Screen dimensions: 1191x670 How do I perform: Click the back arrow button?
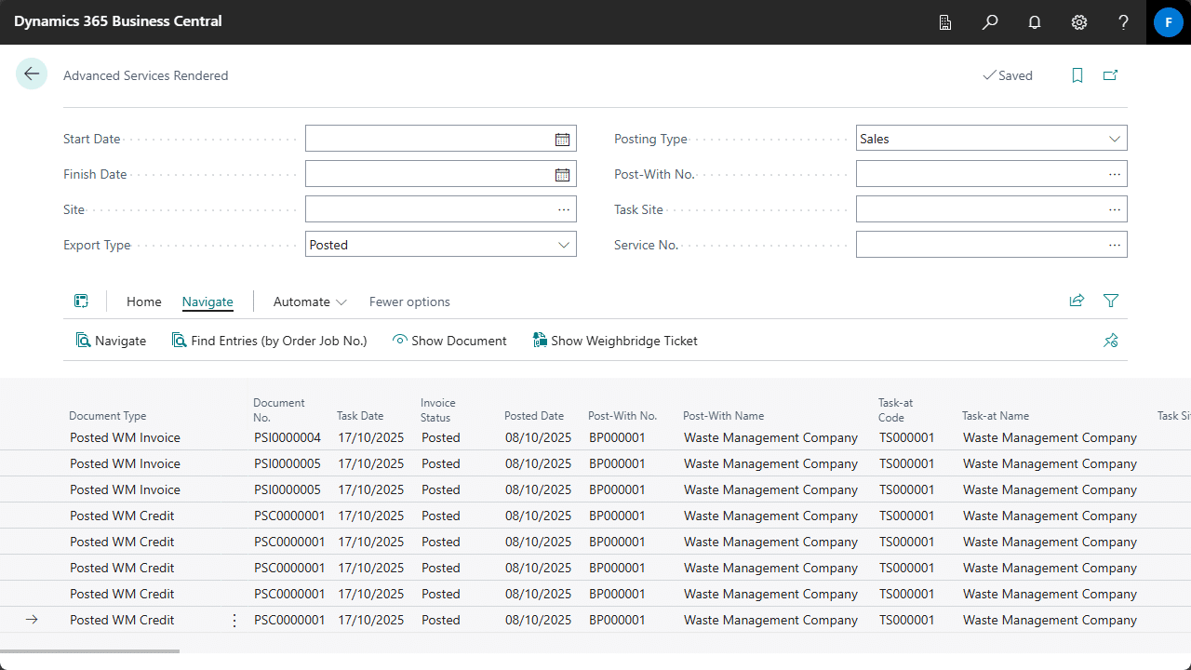pos(32,74)
